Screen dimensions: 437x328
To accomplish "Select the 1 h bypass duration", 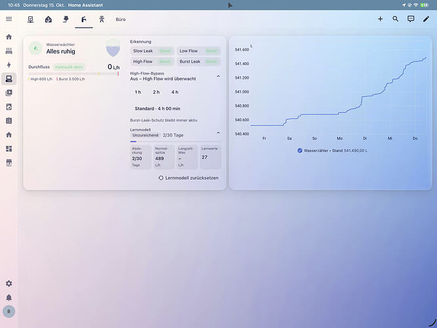I will pos(138,92).
